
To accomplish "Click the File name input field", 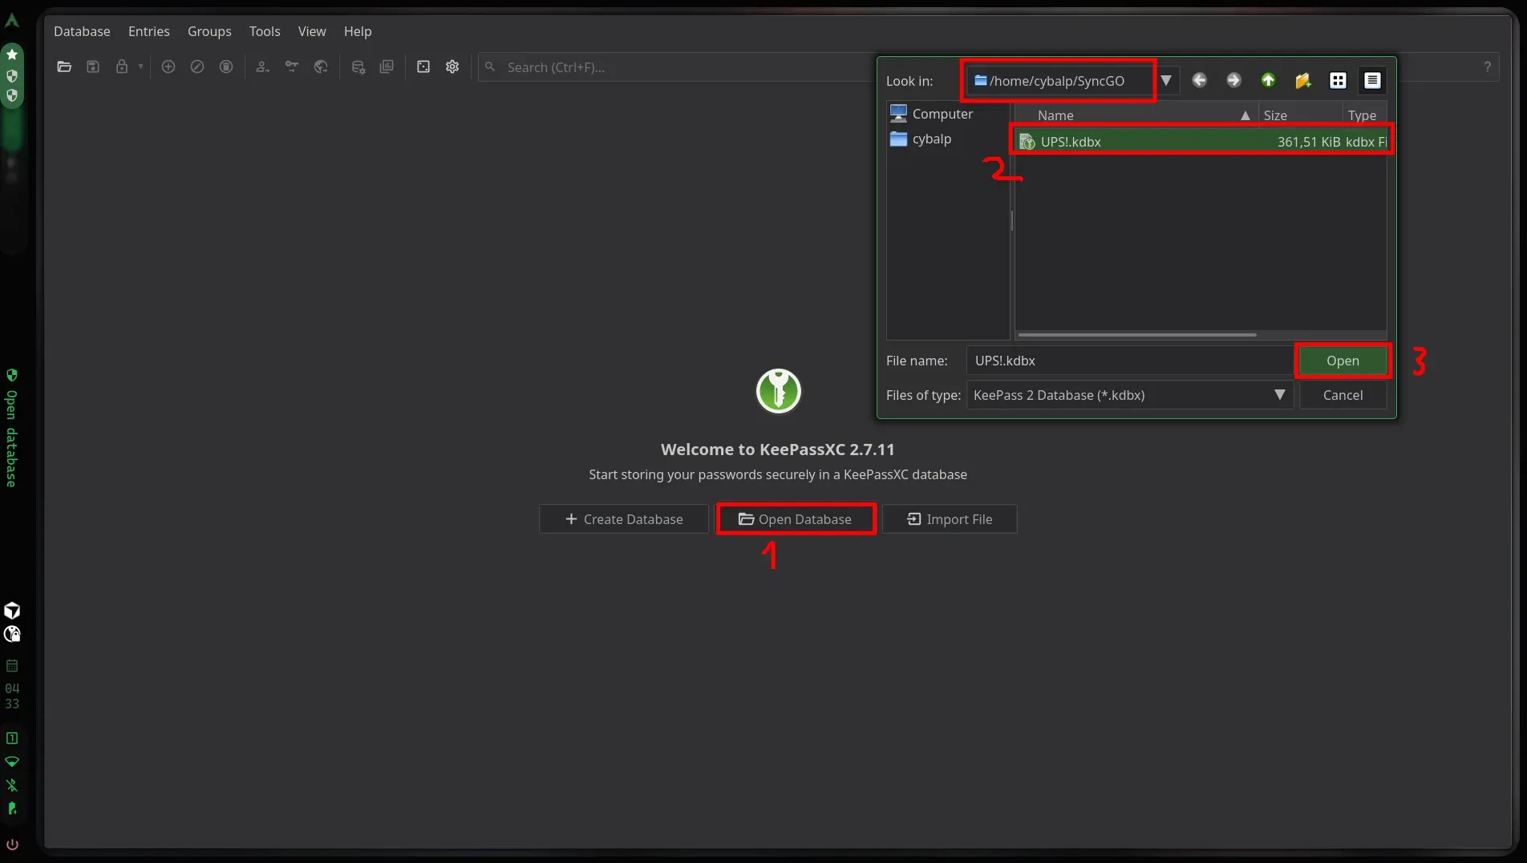I will (x=1129, y=361).
